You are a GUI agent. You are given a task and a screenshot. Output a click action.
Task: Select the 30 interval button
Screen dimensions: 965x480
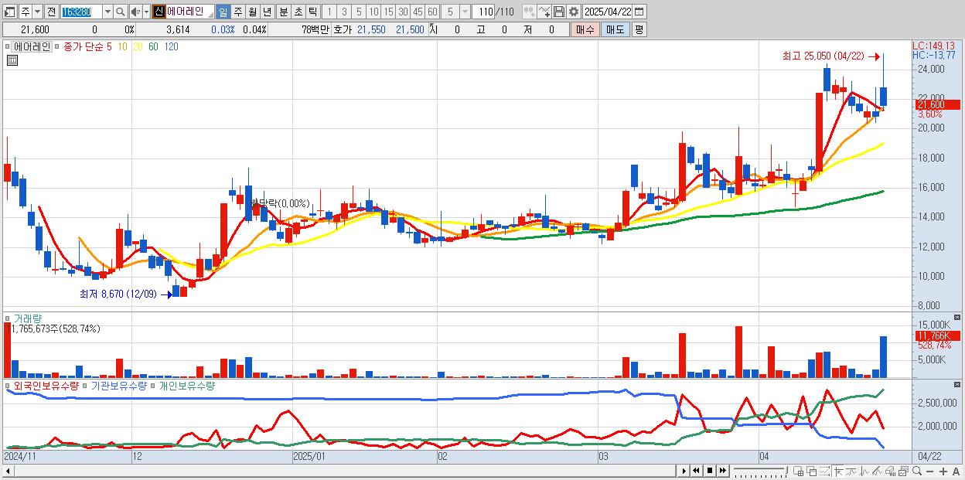click(x=403, y=12)
